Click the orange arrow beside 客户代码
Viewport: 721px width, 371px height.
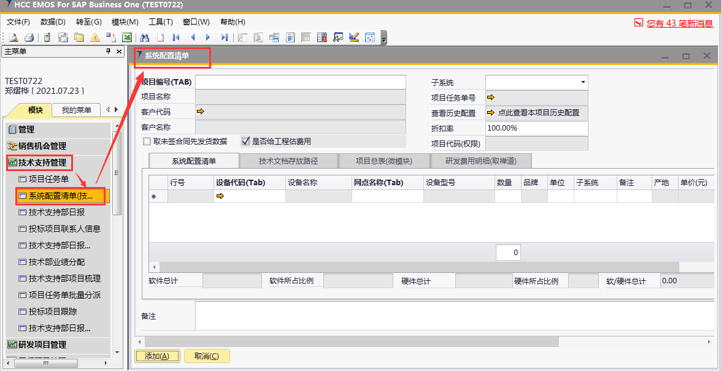pos(200,112)
